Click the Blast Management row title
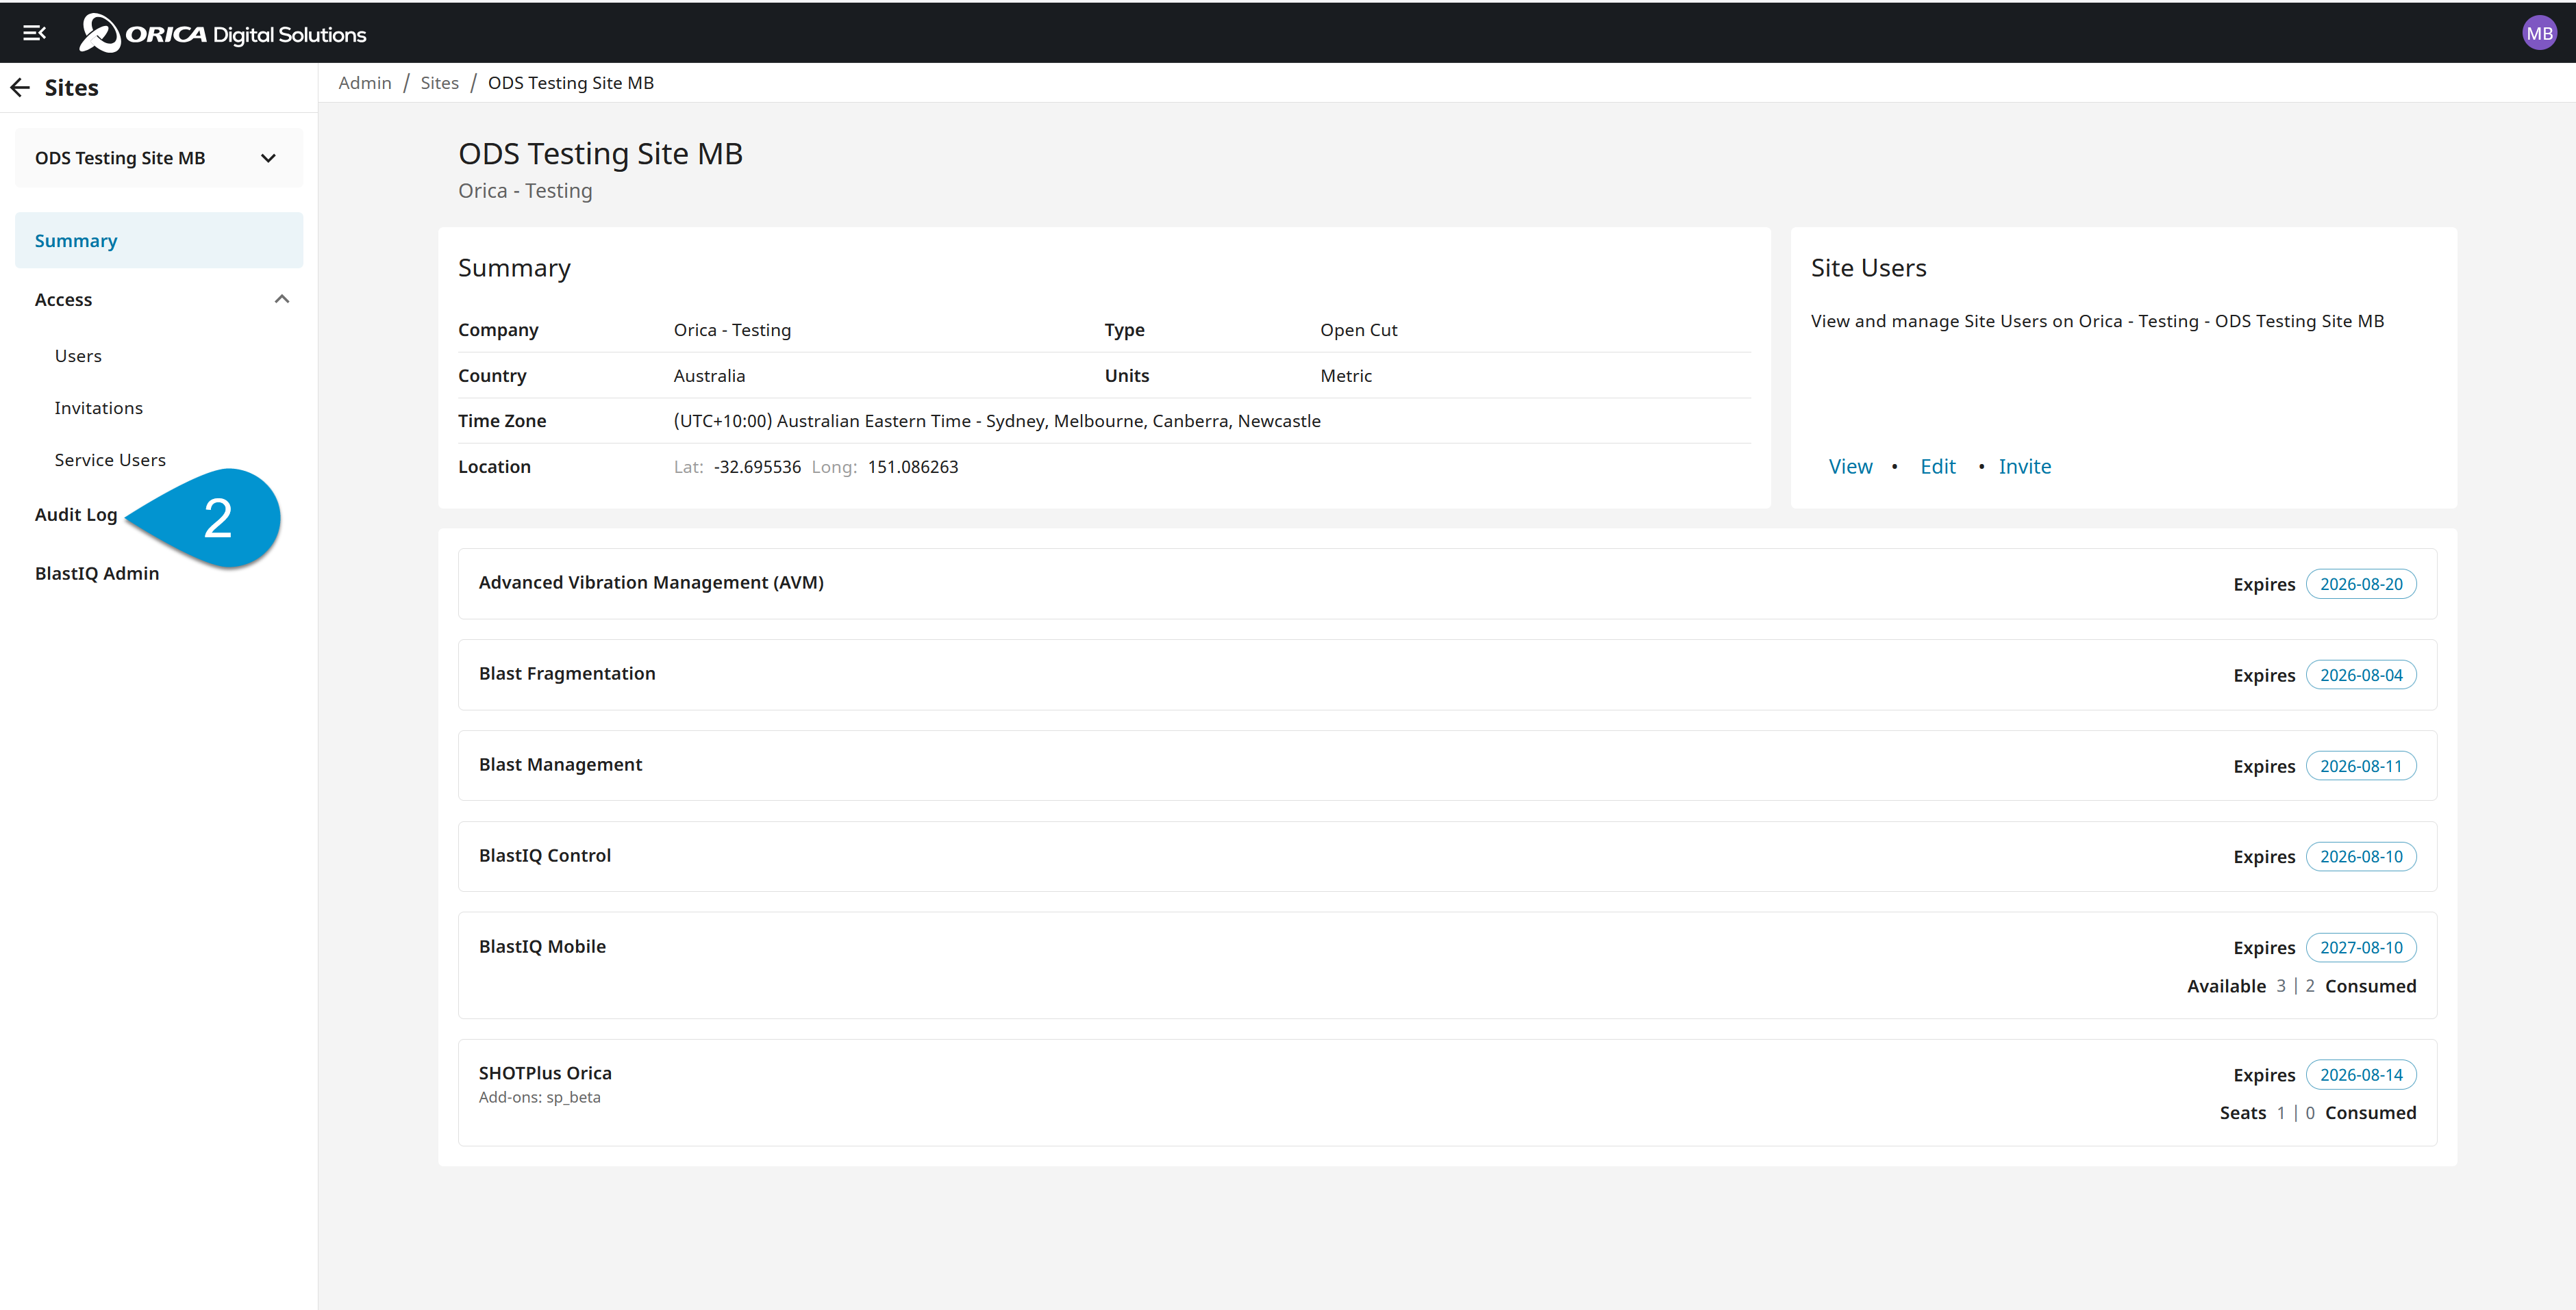 [560, 765]
